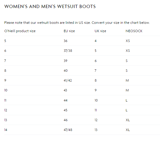165x142 pixels.
Task: Click the XL neosock in size 13 row
Action: tap(128, 120)
